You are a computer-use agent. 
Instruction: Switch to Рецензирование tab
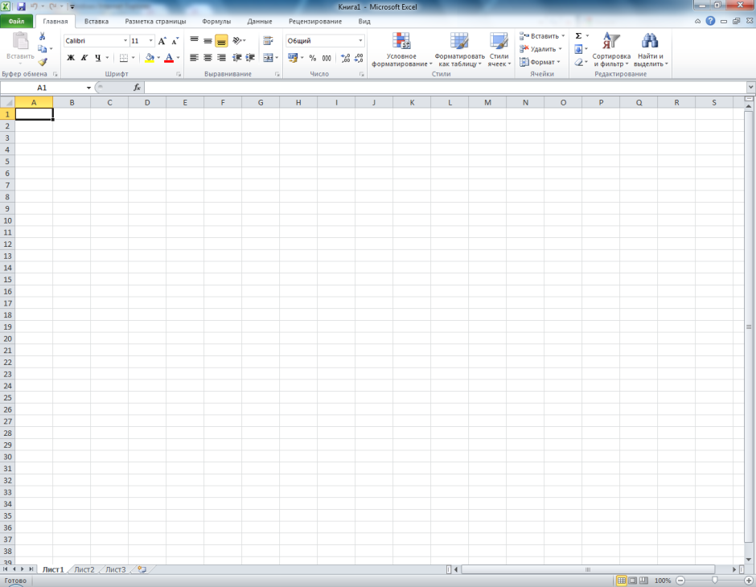point(315,21)
